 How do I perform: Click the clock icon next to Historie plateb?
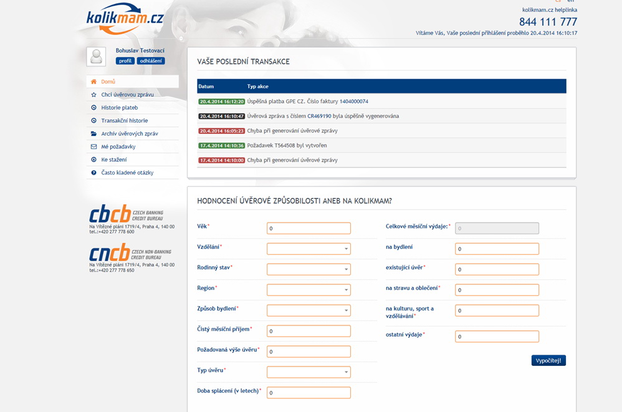coord(94,108)
